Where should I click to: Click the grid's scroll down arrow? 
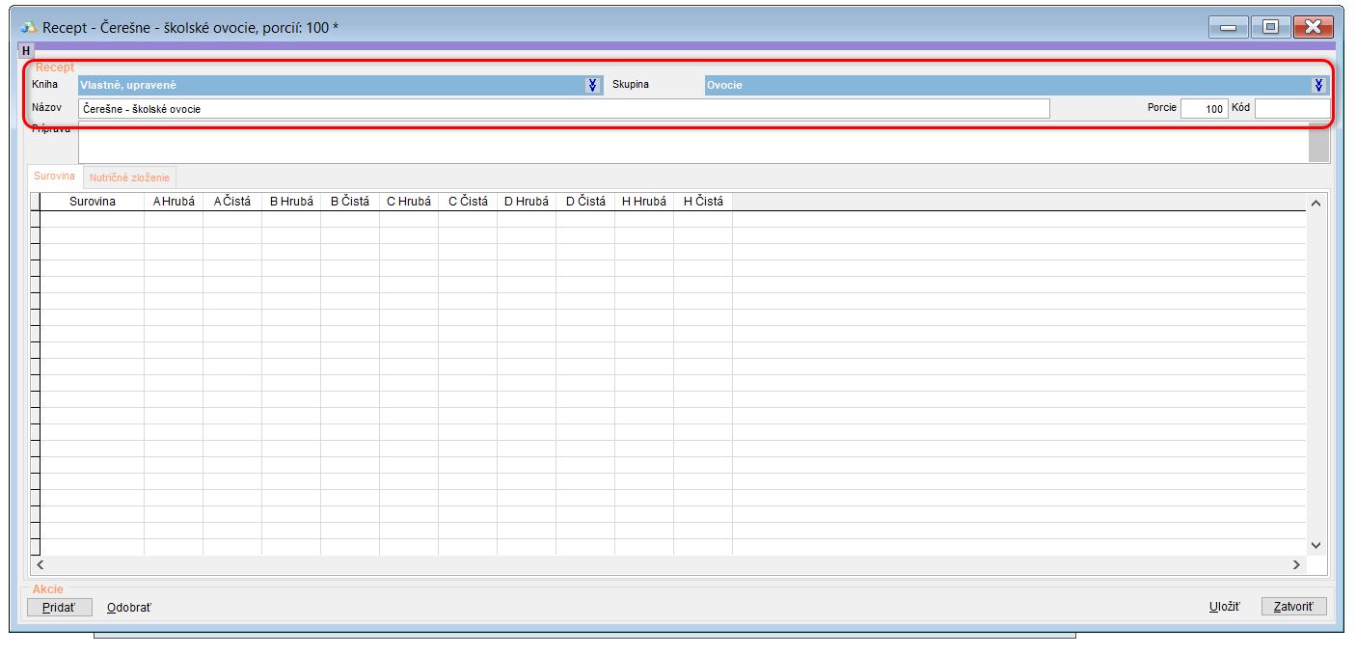pyautogui.click(x=1316, y=545)
